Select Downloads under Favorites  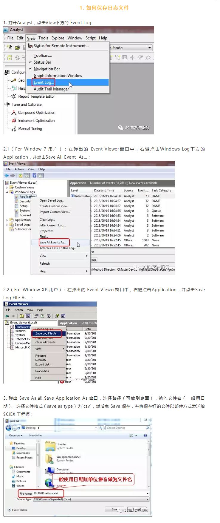click(23, 453)
